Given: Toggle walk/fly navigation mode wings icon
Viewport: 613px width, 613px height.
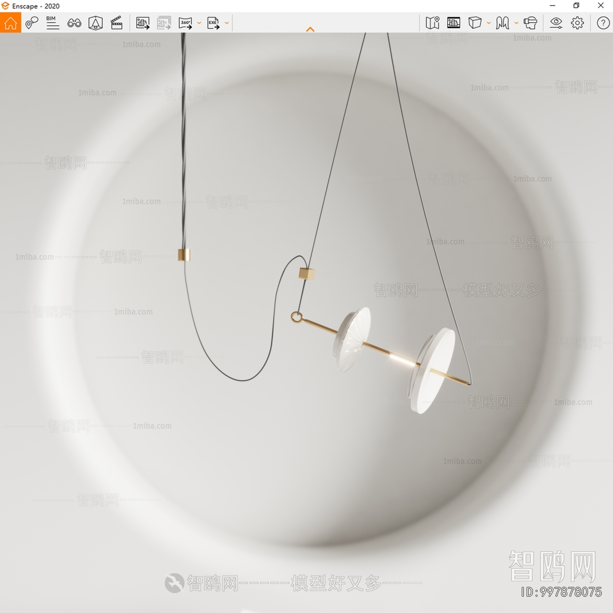Looking at the screenshot, I should click(502, 23).
